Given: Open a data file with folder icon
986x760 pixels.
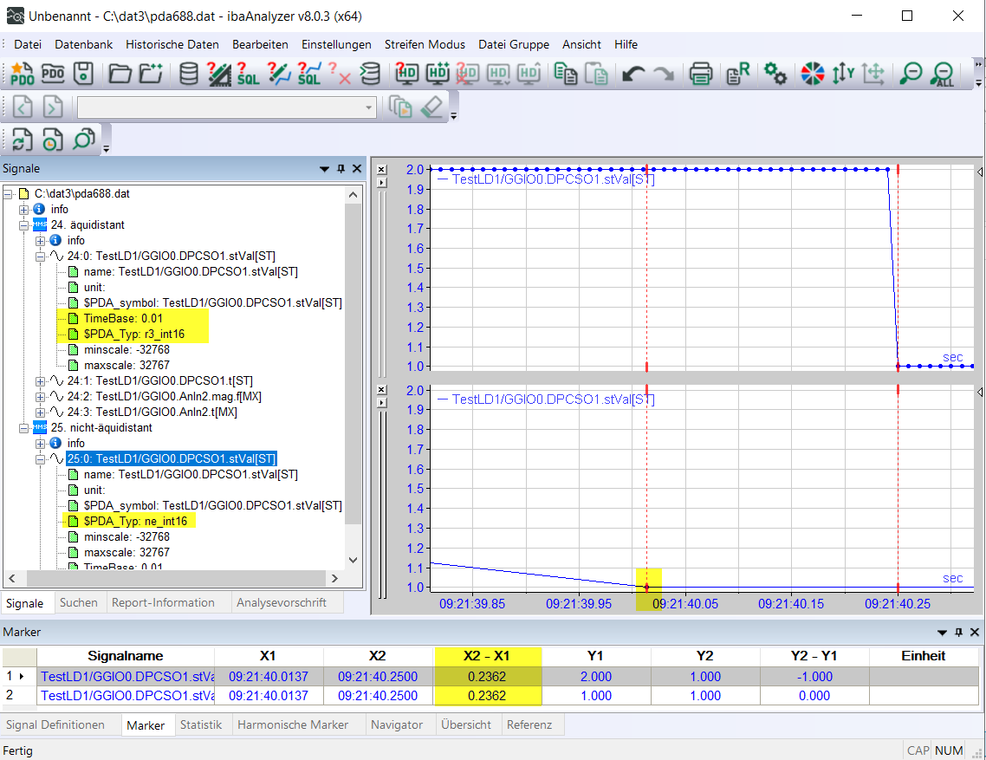Looking at the screenshot, I should tap(120, 74).
